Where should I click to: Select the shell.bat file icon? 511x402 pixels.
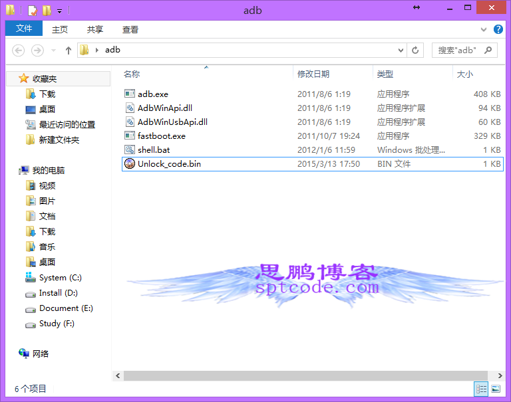(130, 150)
